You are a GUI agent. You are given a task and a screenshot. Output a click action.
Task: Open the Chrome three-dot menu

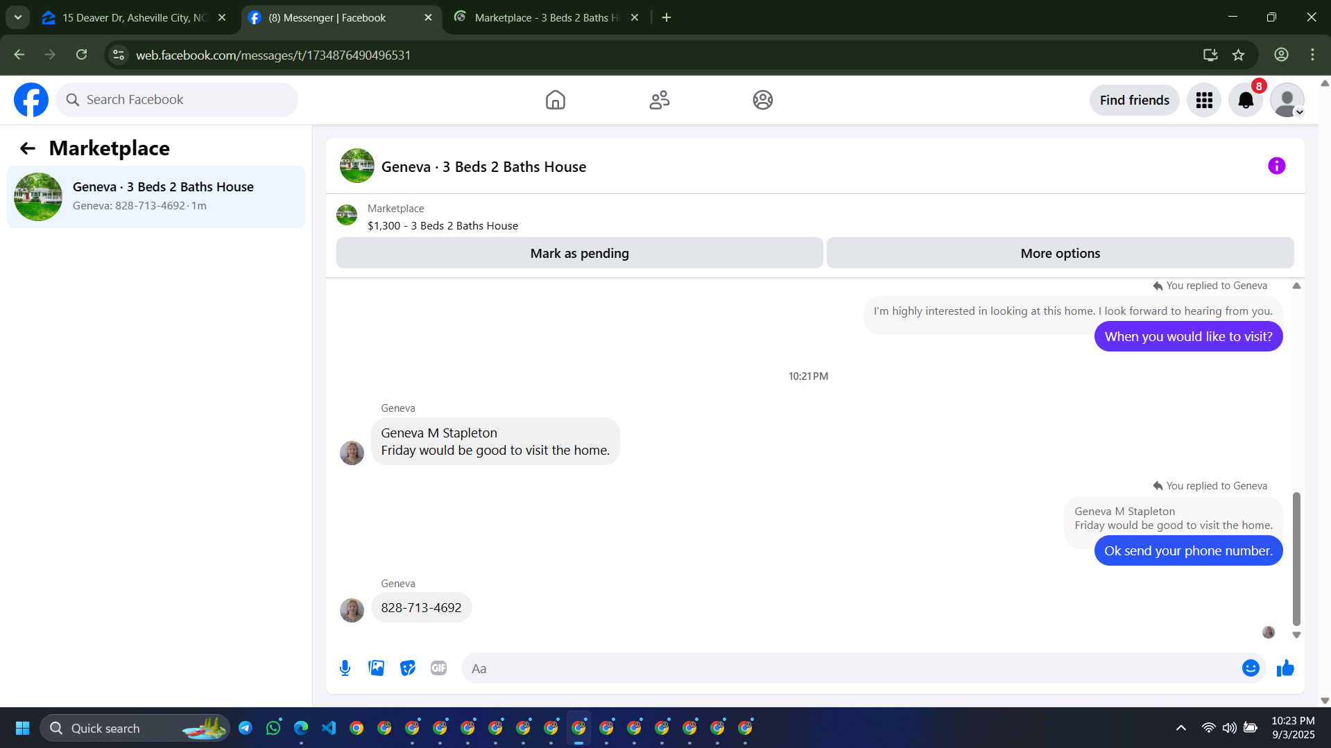click(1312, 55)
